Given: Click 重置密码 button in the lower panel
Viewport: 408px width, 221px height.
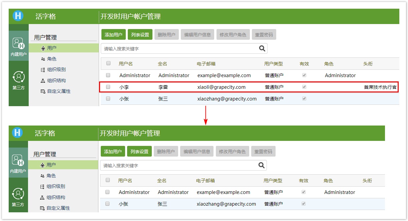Looking at the screenshot, I should pyautogui.click(x=263, y=151).
